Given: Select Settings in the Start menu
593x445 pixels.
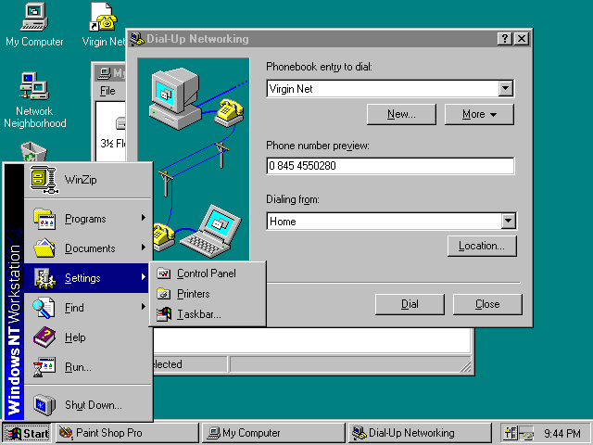Looking at the screenshot, I should [87, 278].
